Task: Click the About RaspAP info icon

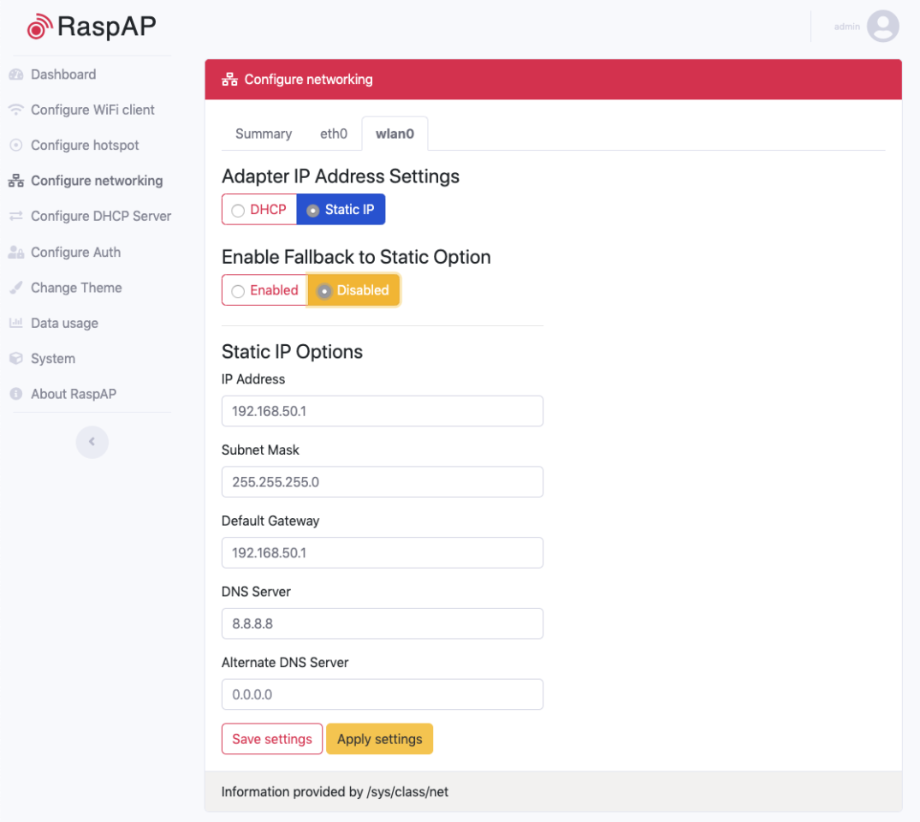Action: point(16,394)
